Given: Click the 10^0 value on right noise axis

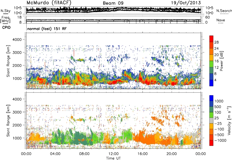Looking at the screenshot, I should [x=209, y=13].
